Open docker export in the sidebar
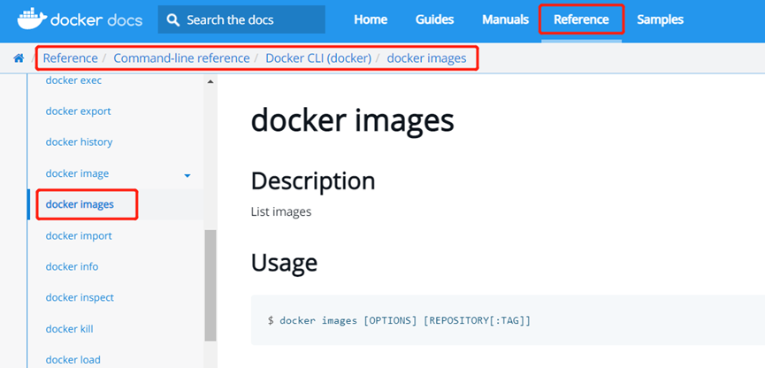 [78, 111]
